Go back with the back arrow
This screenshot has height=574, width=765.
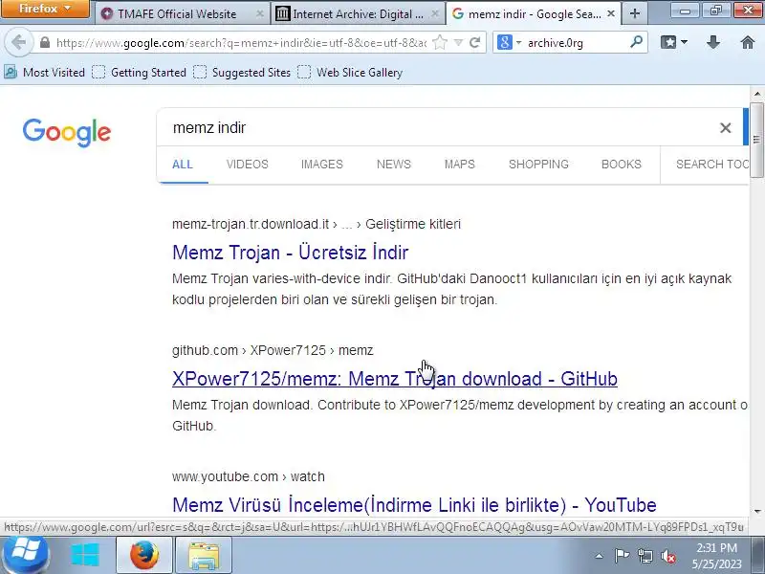point(18,42)
